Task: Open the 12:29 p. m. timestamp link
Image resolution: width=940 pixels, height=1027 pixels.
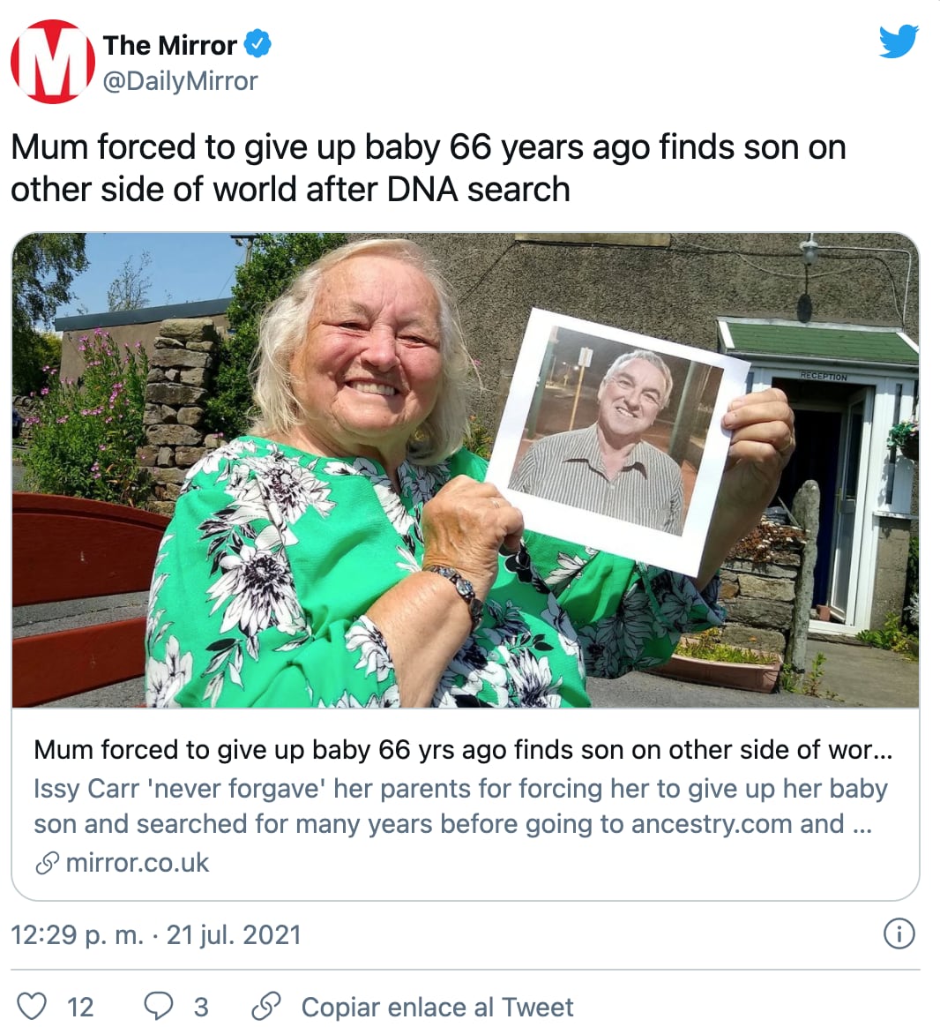Action: tap(77, 934)
